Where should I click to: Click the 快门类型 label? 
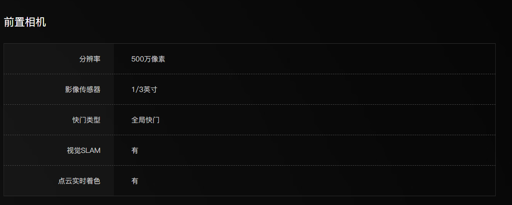[x=86, y=120]
